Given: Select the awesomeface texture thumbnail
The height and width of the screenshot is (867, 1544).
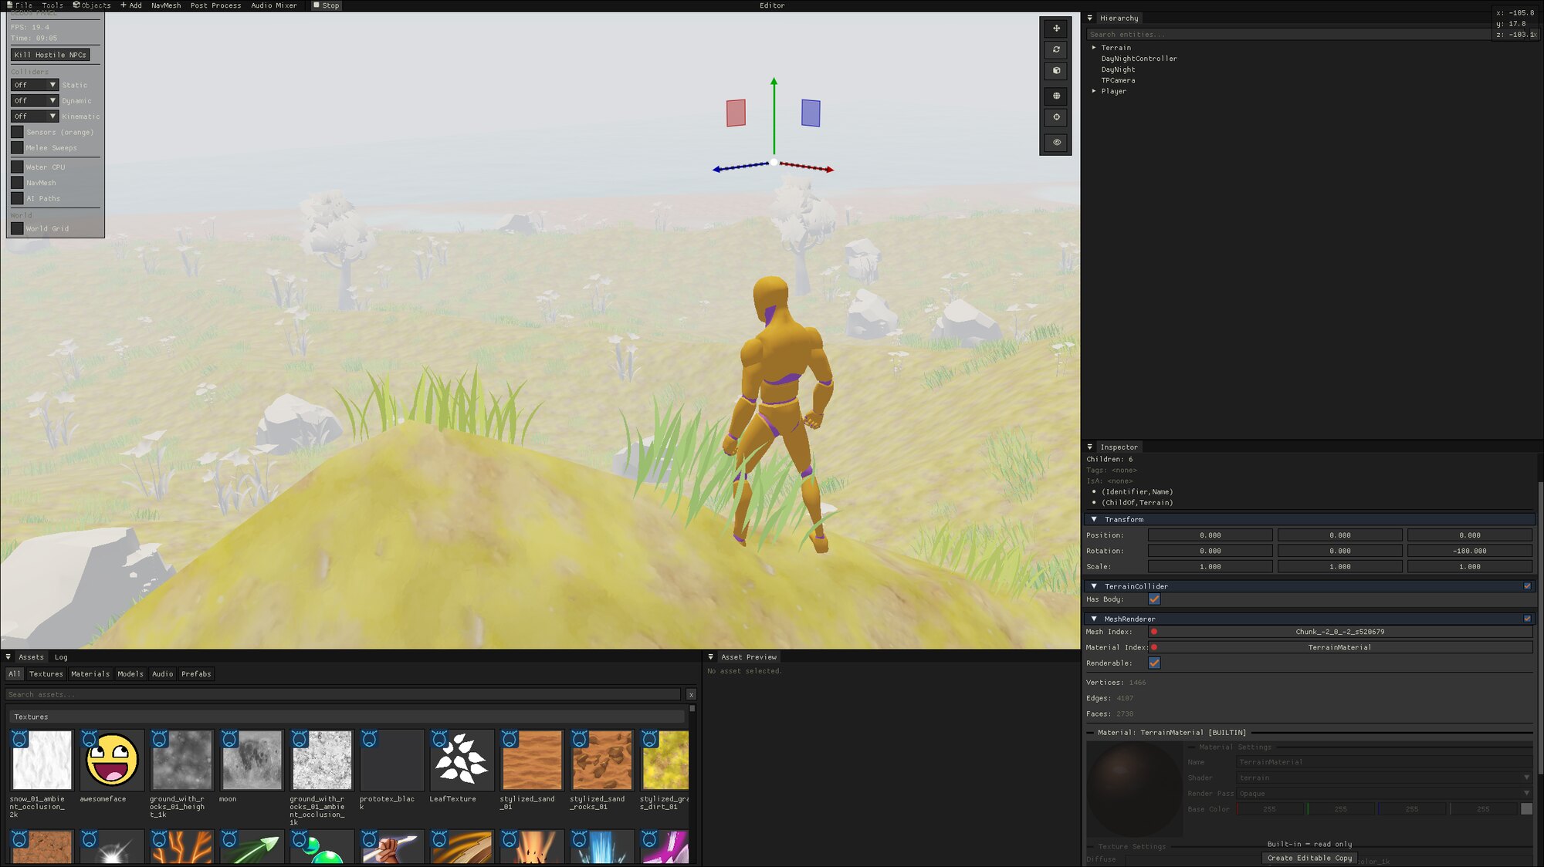Looking at the screenshot, I should pos(112,760).
